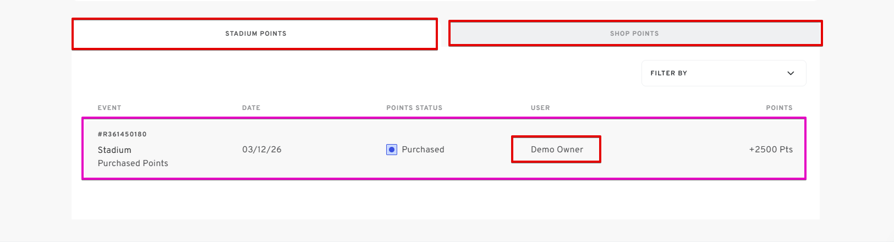Image resolution: width=894 pixels, height=242 pixels.
Task: Click the Points column header
Action: point(779,108)
